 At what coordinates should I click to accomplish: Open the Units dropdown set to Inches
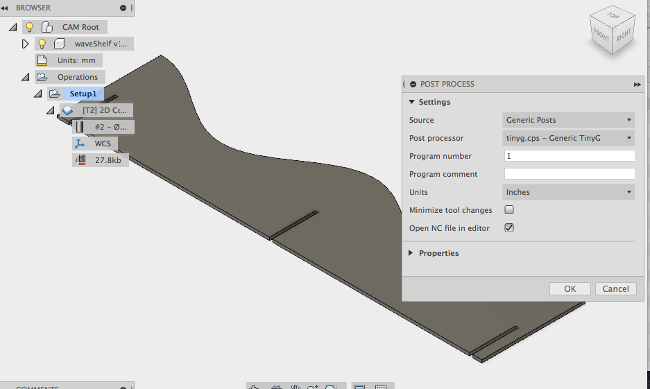[x=568, y=192]
